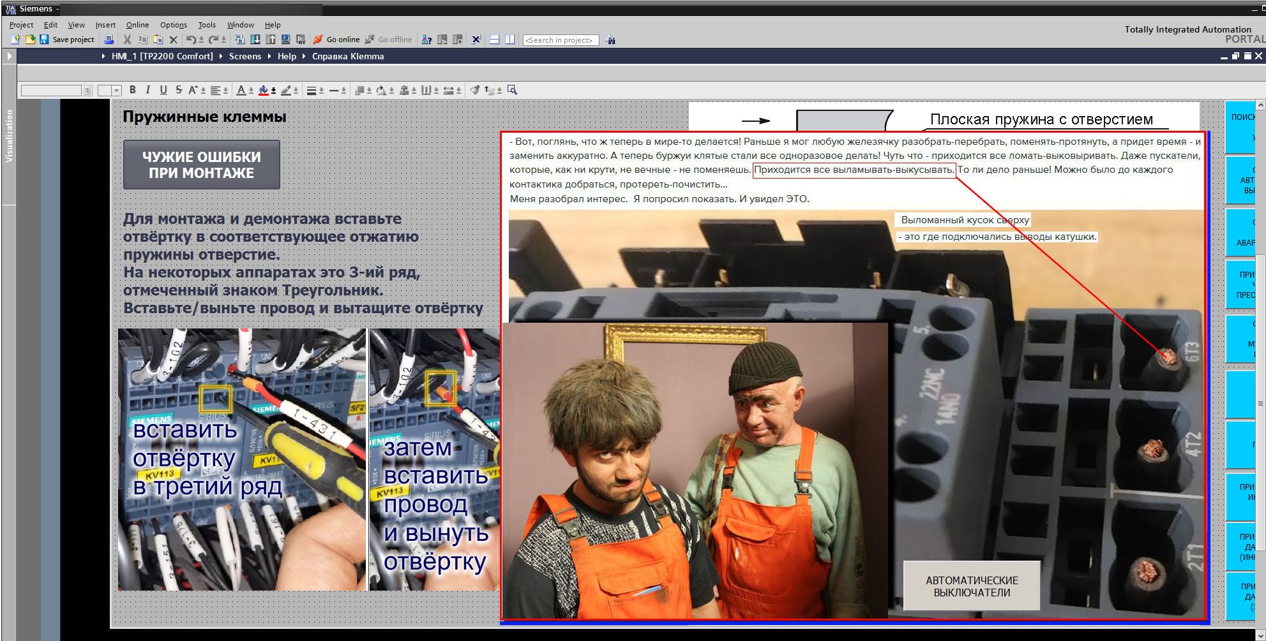Screen dimensions: 1266x641
Task: Split editor space vertically
Action: (509, 40)
